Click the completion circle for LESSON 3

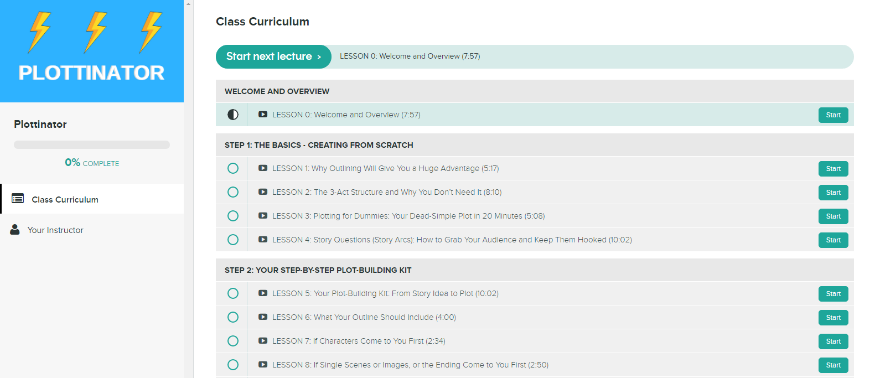[233, 216]
